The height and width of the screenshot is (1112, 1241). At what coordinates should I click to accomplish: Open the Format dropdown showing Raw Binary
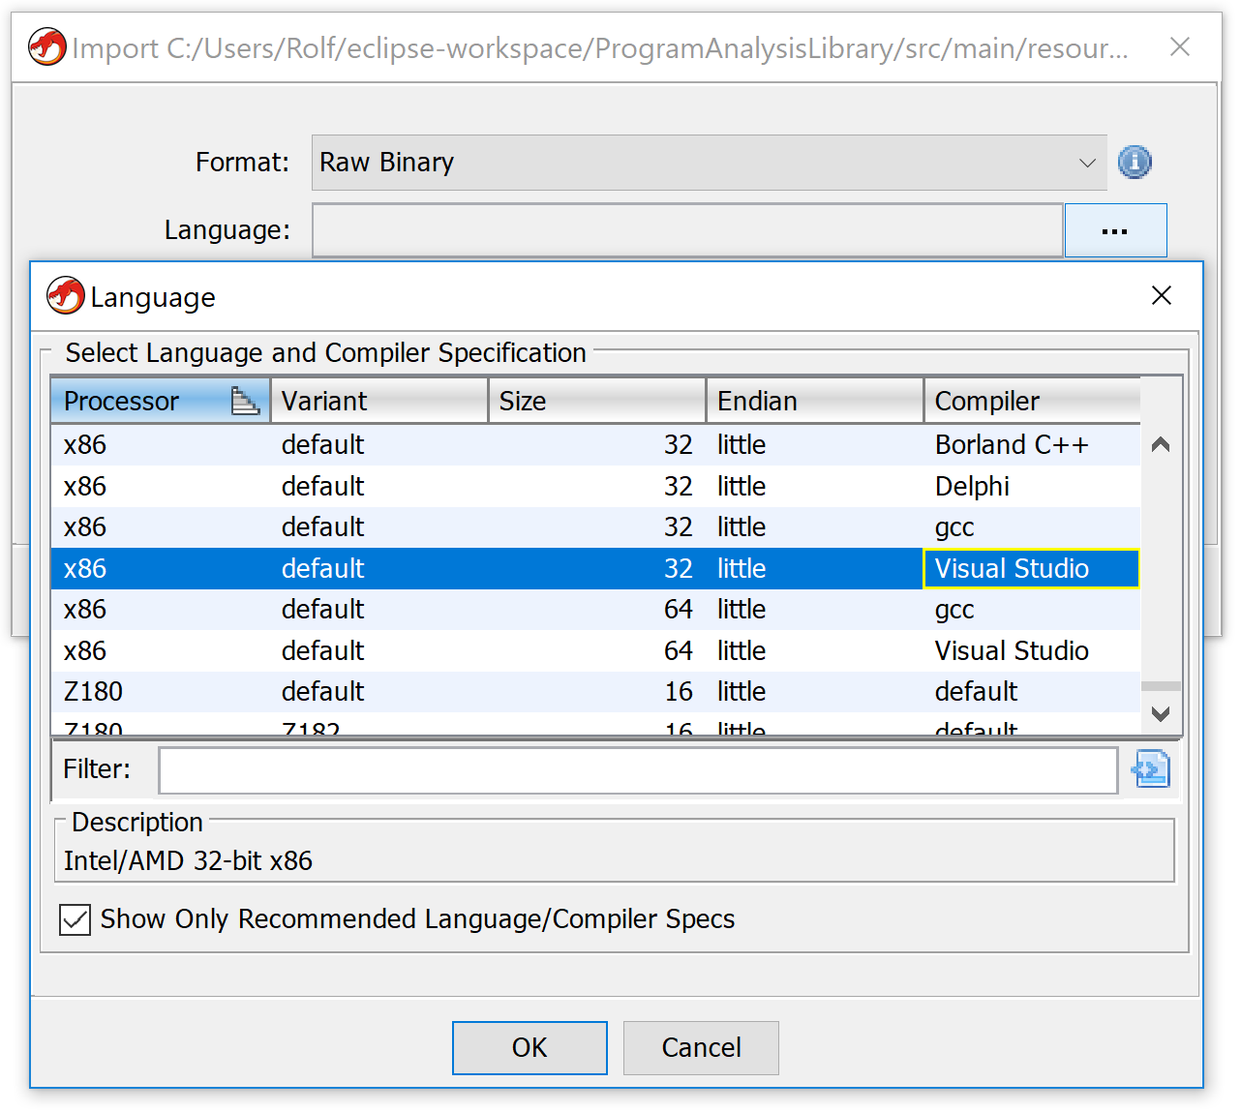(709, 163)
